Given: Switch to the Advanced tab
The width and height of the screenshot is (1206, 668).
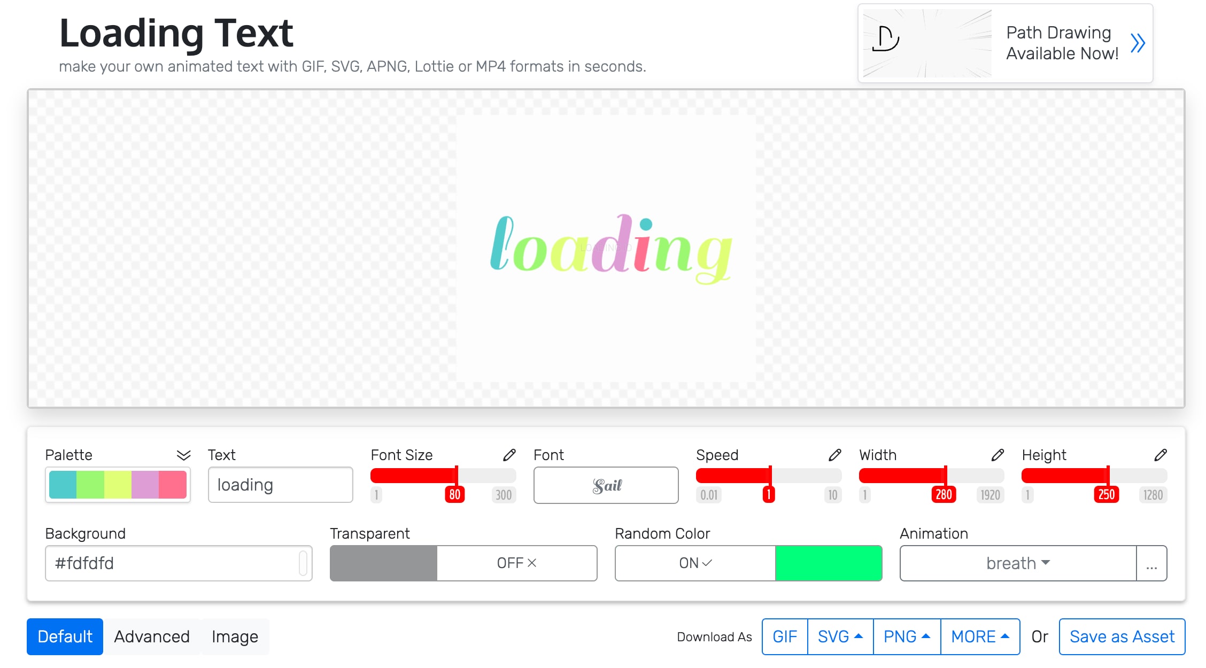Looking at the screenshot, I should 152,636.
